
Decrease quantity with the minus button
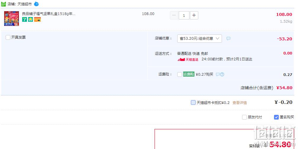[174, 15]
